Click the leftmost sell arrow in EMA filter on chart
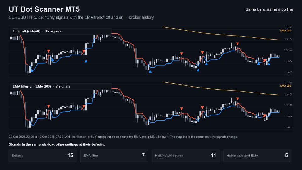Viewport: 302px width, 170px height. tap(48, 106)
